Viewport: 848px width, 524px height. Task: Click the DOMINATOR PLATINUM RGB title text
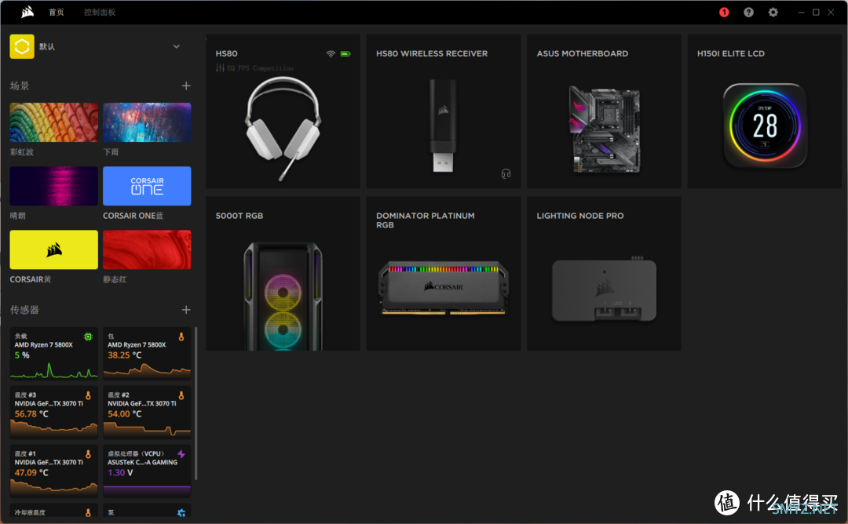[x=425, y=220]
